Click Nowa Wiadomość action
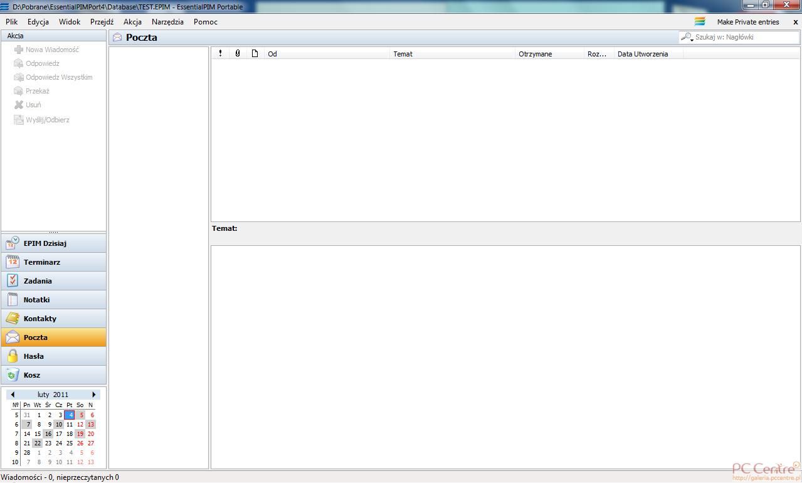This screenshot has height=483, width=802. [x=51, y=50]
